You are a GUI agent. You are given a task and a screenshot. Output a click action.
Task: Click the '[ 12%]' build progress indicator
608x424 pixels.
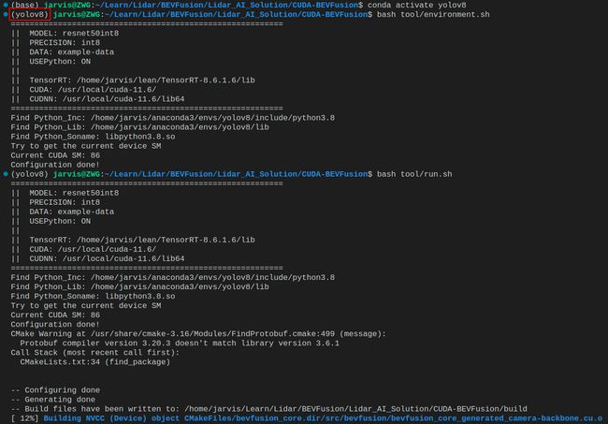25,418
